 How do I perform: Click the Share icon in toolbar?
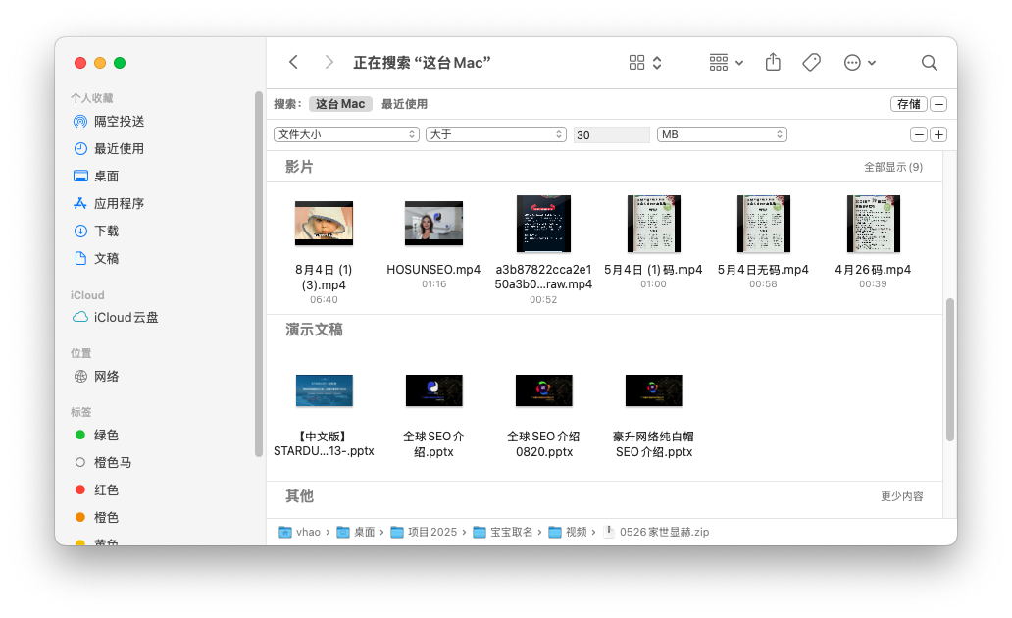tap(773, 63)
